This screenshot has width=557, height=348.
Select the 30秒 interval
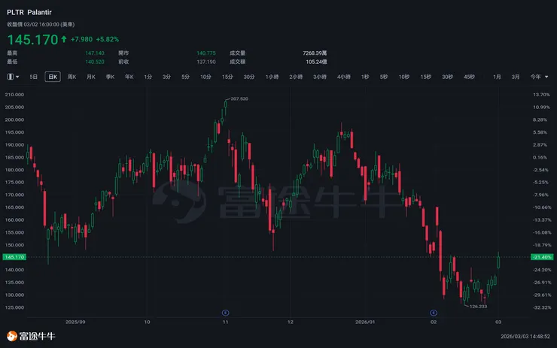447,77
